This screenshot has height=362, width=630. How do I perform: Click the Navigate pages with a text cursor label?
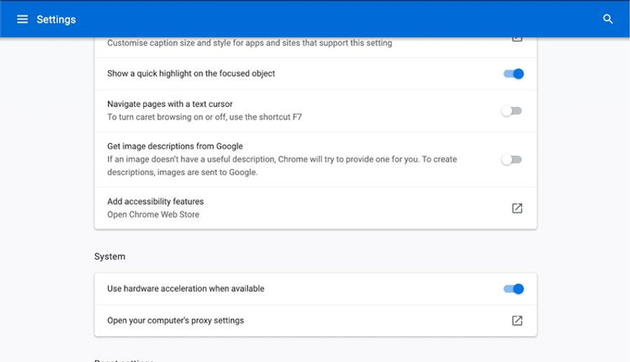pos(170,104)
